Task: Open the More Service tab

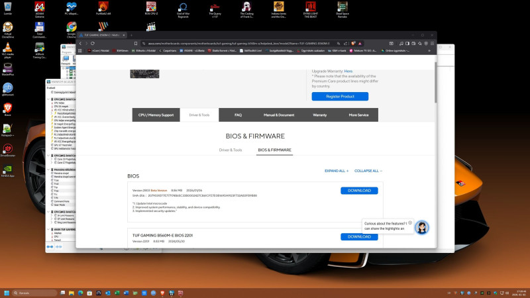Action: pos(358,115)
